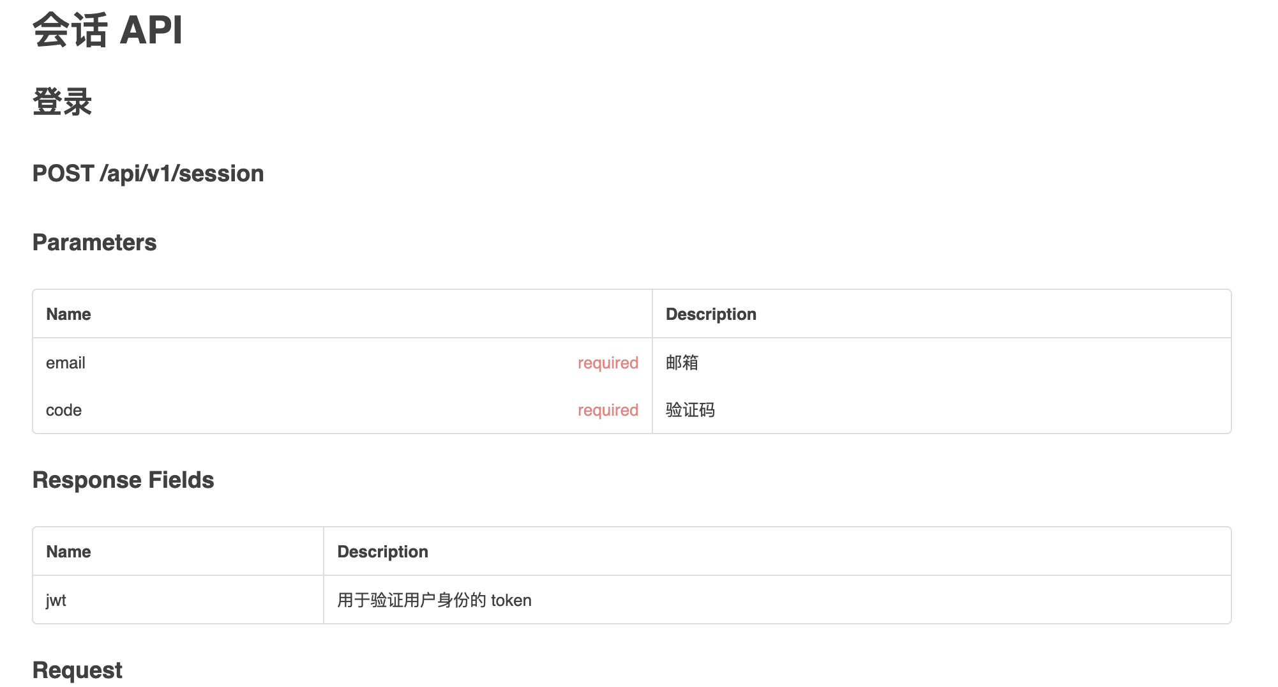This screenshot has height=687, width=1278.
Task: Click the word token in jwt description
Action: click(x=511, y=600)
